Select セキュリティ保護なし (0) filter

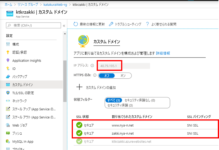140,100
